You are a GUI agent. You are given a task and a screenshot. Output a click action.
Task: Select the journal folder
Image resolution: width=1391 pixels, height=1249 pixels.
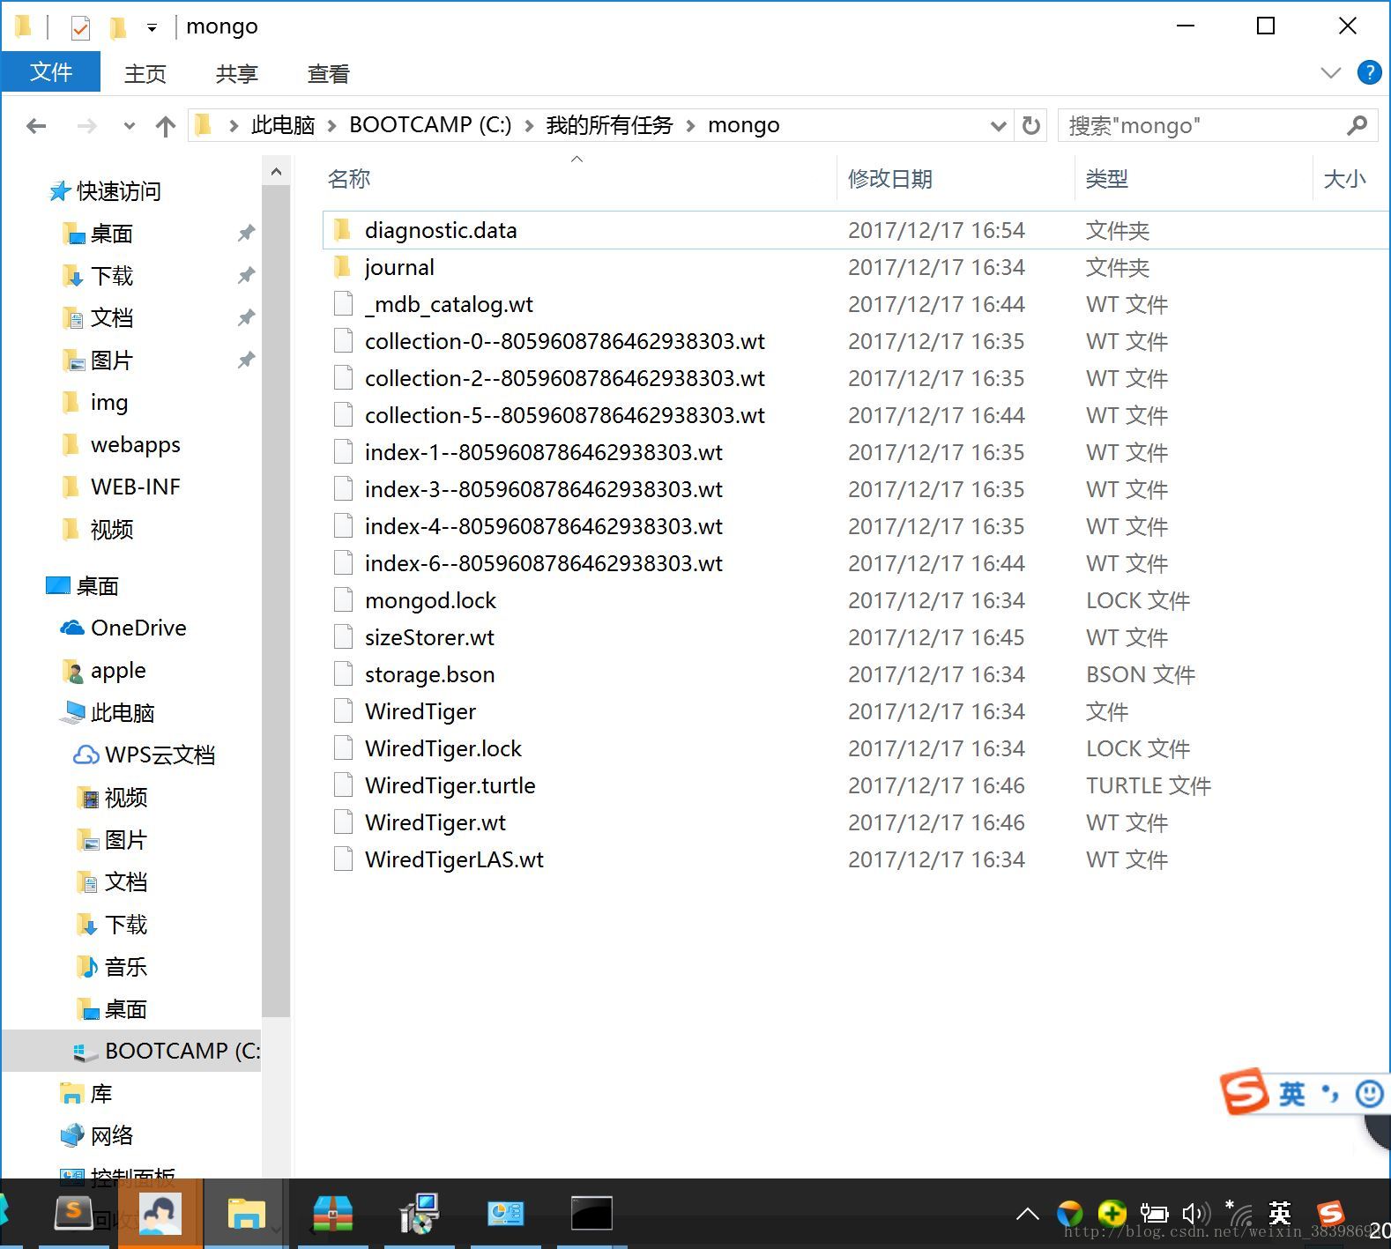399,267
